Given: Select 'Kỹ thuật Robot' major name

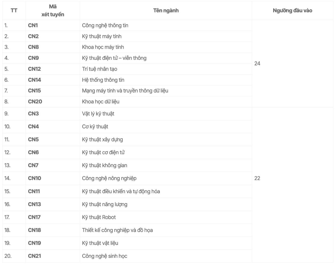Looking at the screenshot, I should coord(99,217).
